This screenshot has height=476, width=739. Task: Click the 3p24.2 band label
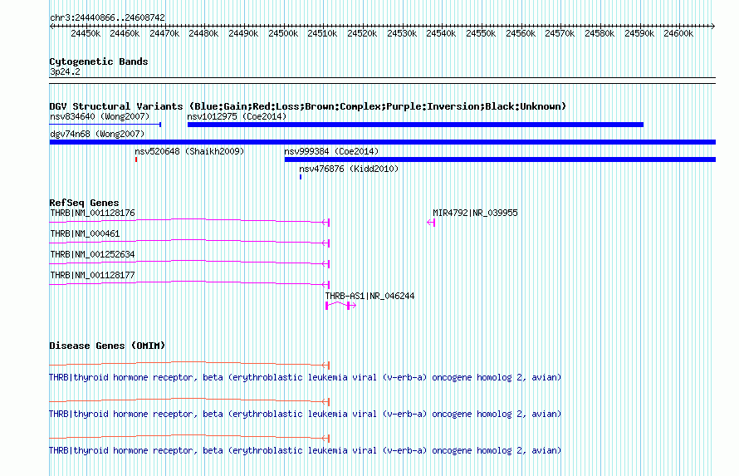pos(65,71)
